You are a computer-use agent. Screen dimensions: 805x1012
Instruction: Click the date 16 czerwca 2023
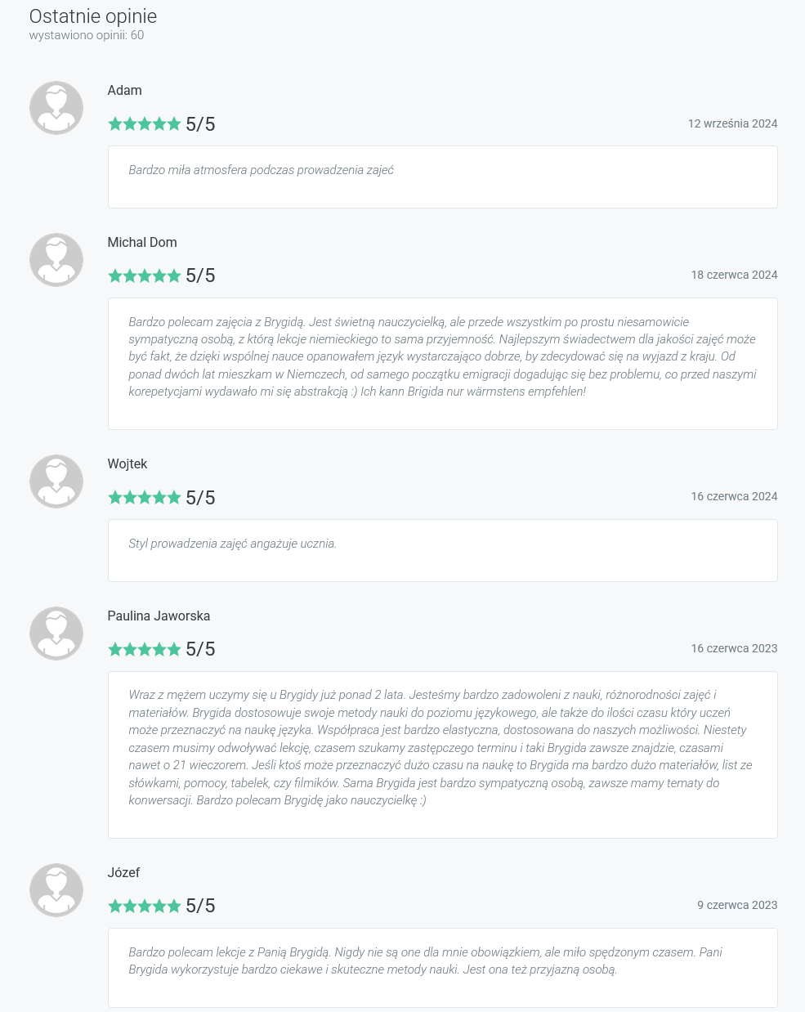(x=734, y=649)
